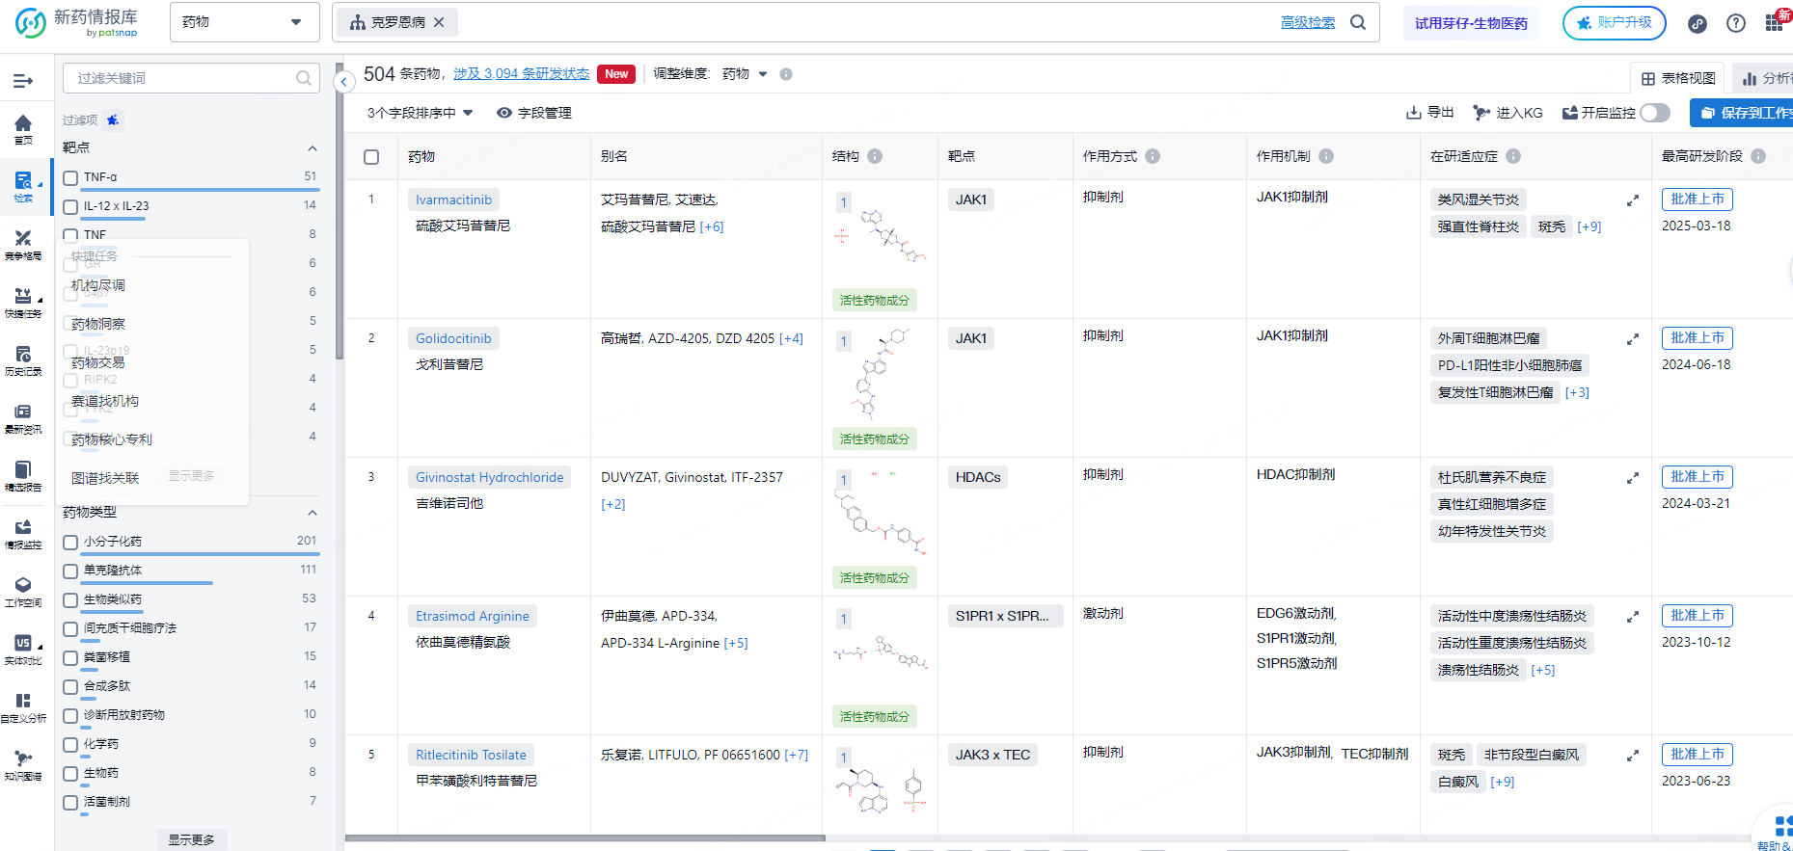Open 工作空间 workspace in the sidebar
Screen dimensions: 1793x851
pyautogui.click(x=23, y=592)
